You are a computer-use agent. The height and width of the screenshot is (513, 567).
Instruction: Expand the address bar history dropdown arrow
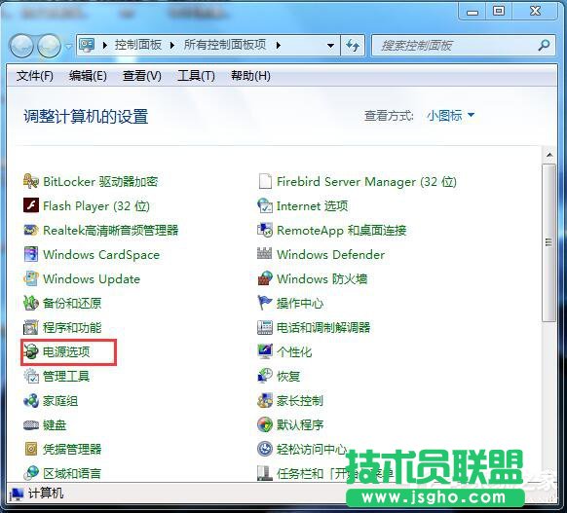click(x=330, y=46)
